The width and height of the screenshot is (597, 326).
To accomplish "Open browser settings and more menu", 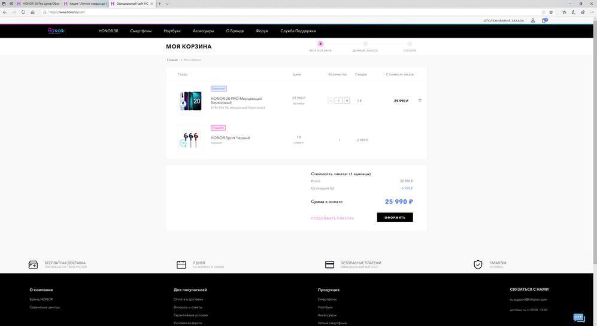I will [x=589, y=12].
